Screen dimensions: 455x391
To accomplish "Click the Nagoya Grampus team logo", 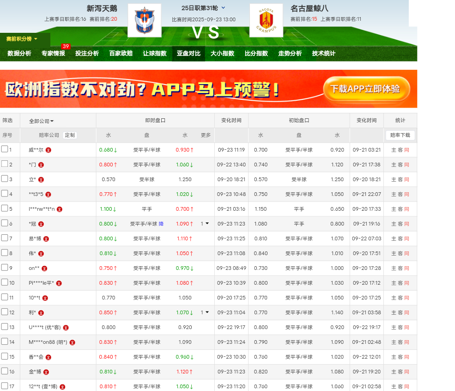I will pyautogui.click(x=266, y=20).
